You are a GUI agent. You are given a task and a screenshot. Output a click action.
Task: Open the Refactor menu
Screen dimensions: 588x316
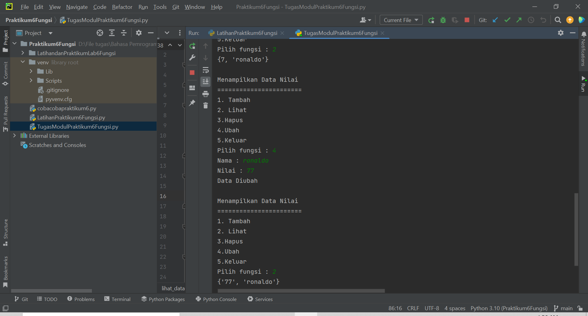point(122,7)
